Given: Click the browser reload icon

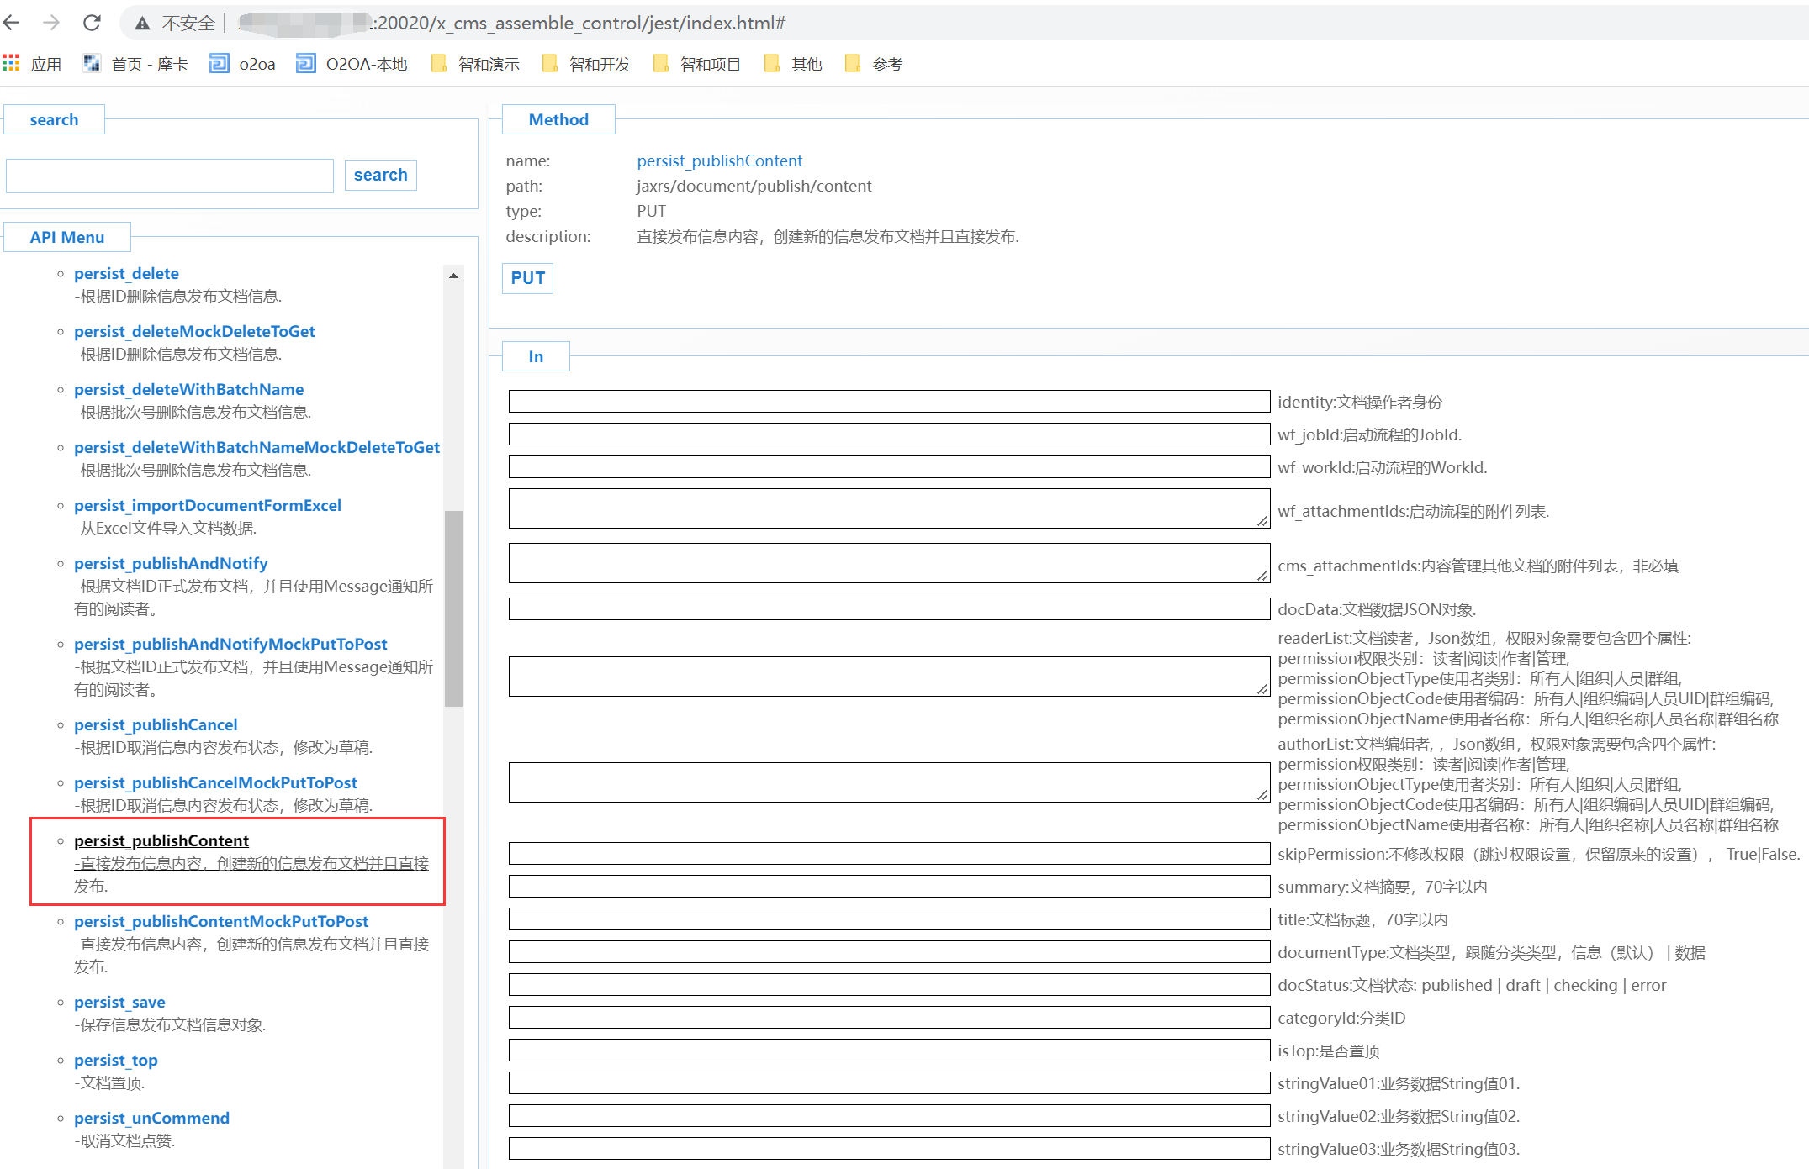Looking at the screenshot, I should pyautogui.click(x=92, y=23).
